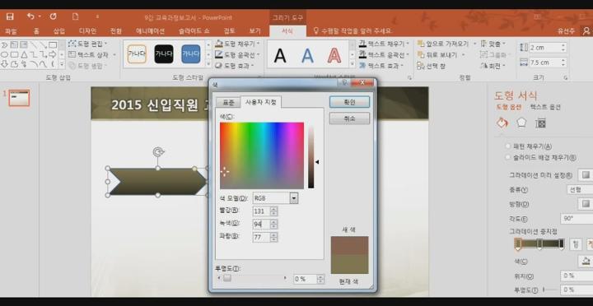Open 도형 효과 shape effects dropdown
593x306 pixels.
tap(234, 66)
